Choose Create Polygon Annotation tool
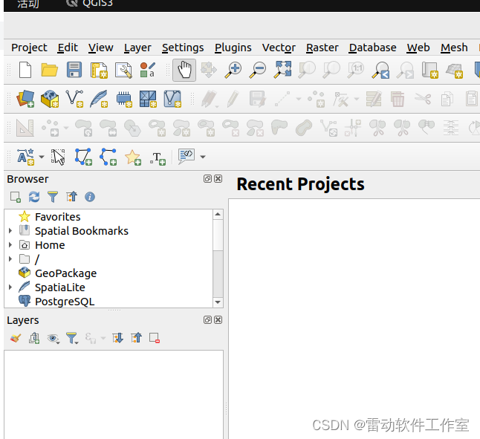Viewport: 480px width, 439px height. click(x=83, y=157)
